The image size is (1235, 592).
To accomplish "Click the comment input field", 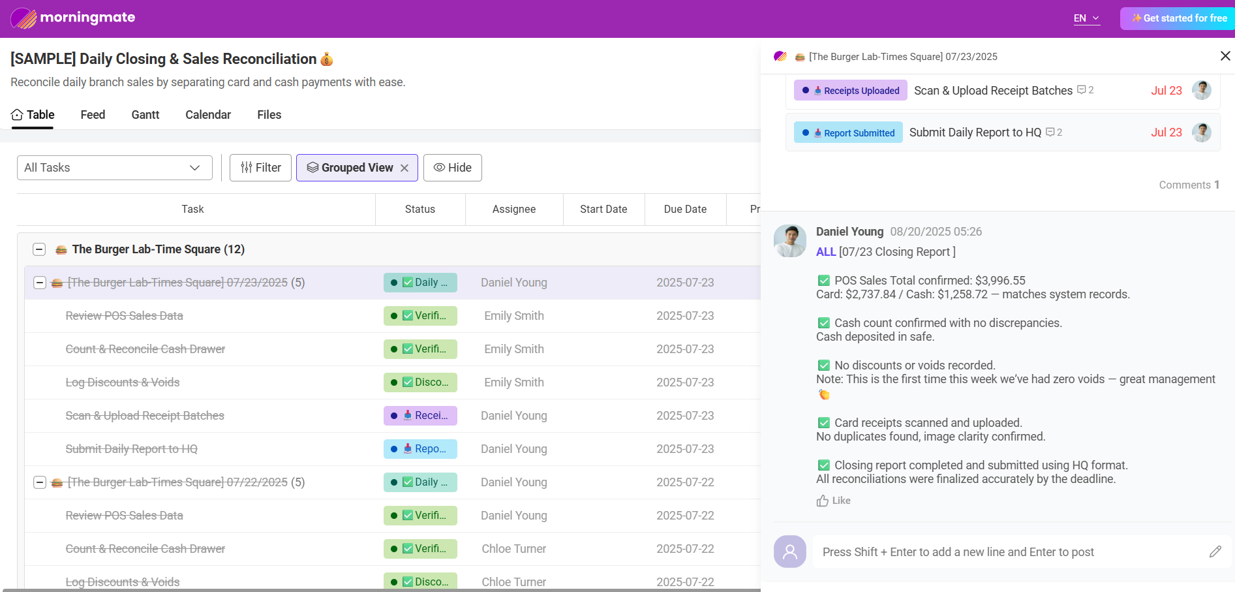I will (x=1005, y=552).
